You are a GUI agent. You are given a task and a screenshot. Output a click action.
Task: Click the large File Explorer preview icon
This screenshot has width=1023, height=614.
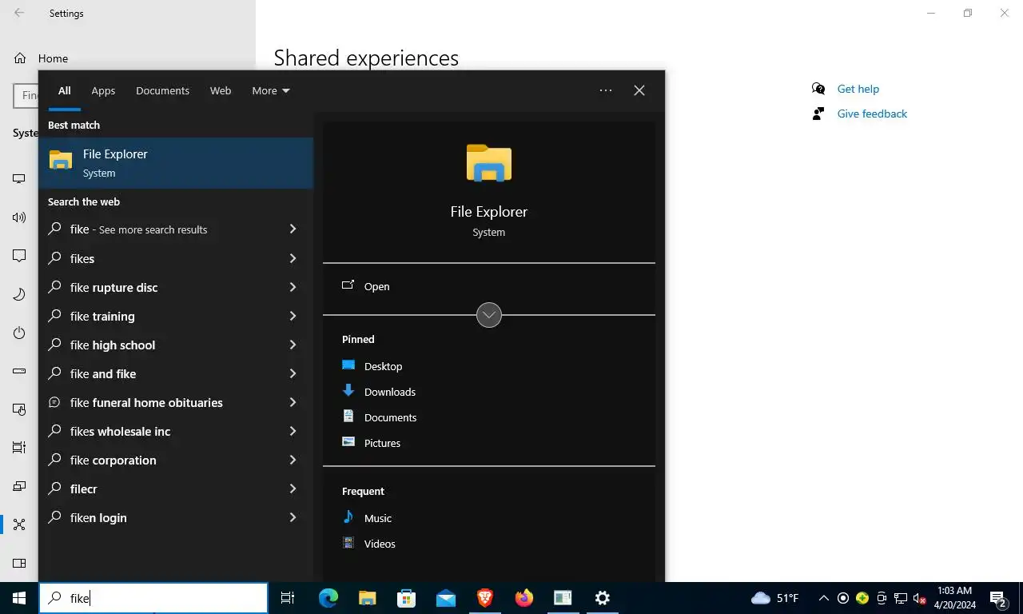click(x=489, y=163)
